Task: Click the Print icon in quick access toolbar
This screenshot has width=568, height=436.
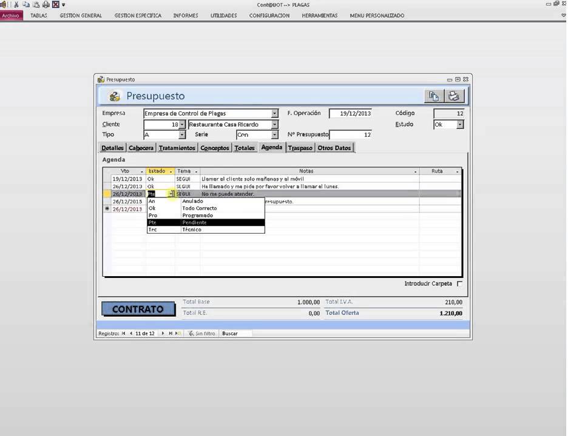Action: (x=46, y=5)
